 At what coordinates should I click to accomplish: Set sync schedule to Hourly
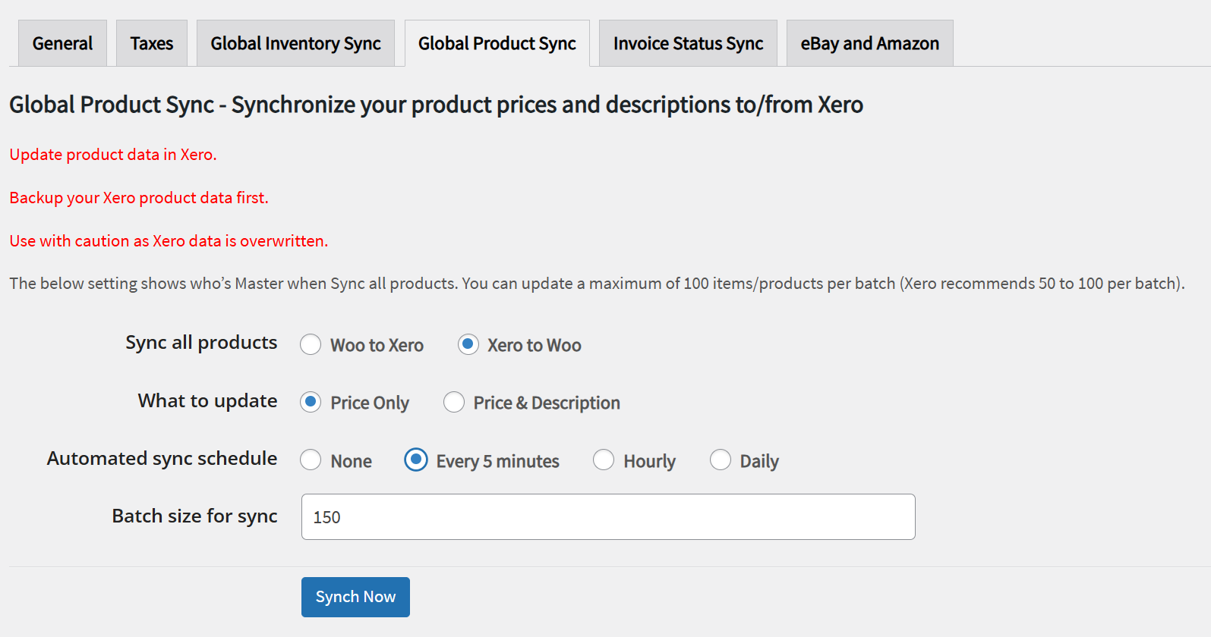pos(604,460)
